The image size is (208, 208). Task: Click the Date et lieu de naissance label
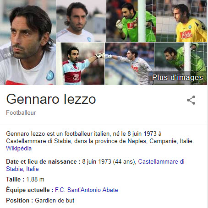pos(43,161)
